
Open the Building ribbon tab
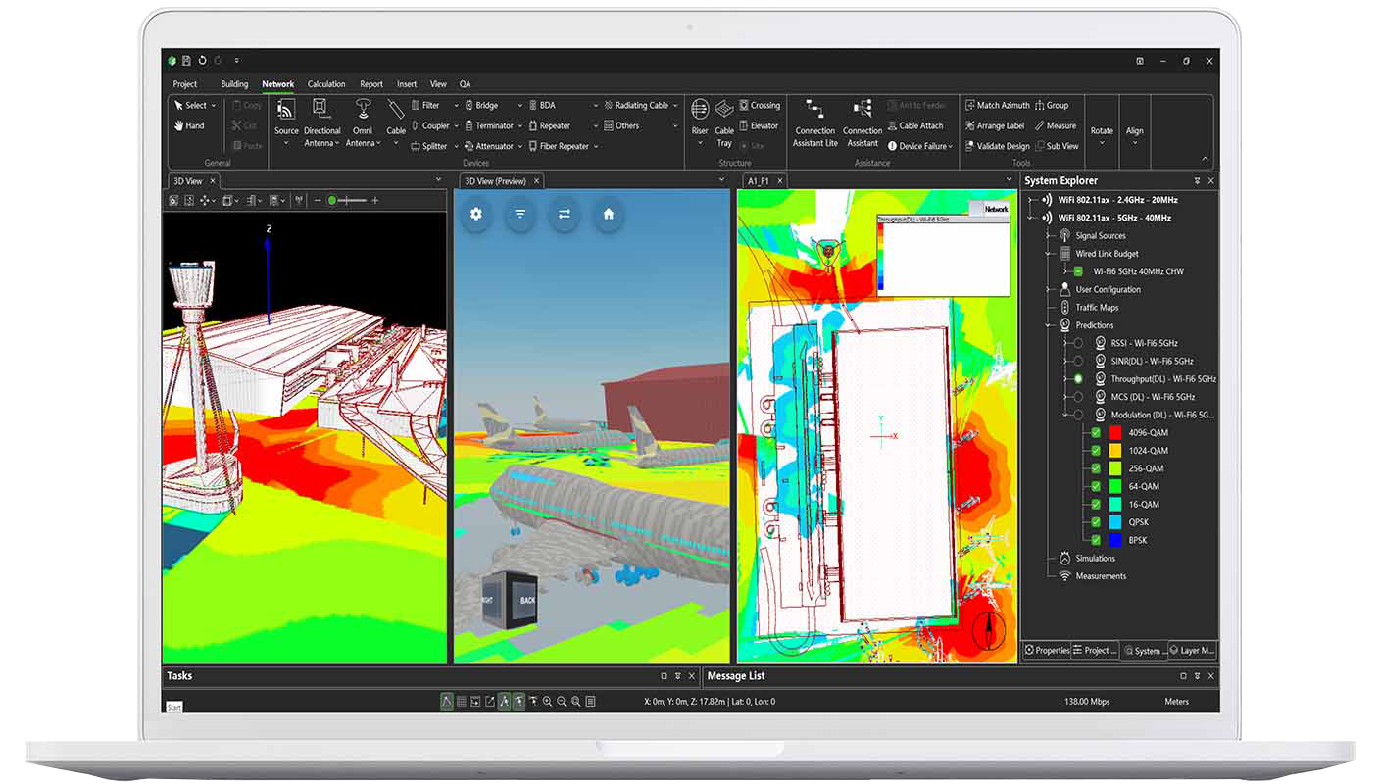(x=234, y=84)
